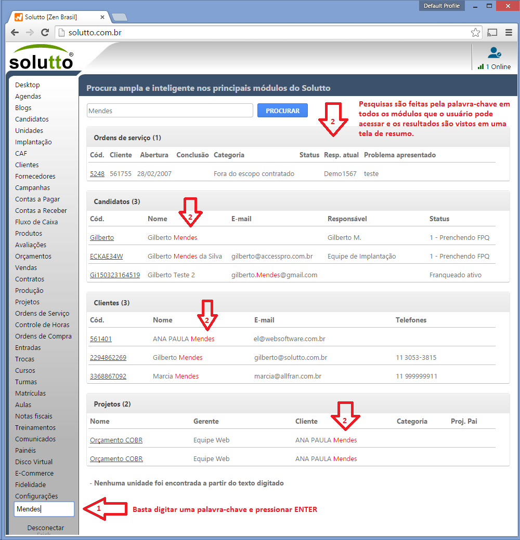Viewport: 520px width, 540px height.
Task: Open Projetos in the sidebar
Action: (x=27, y=302)
